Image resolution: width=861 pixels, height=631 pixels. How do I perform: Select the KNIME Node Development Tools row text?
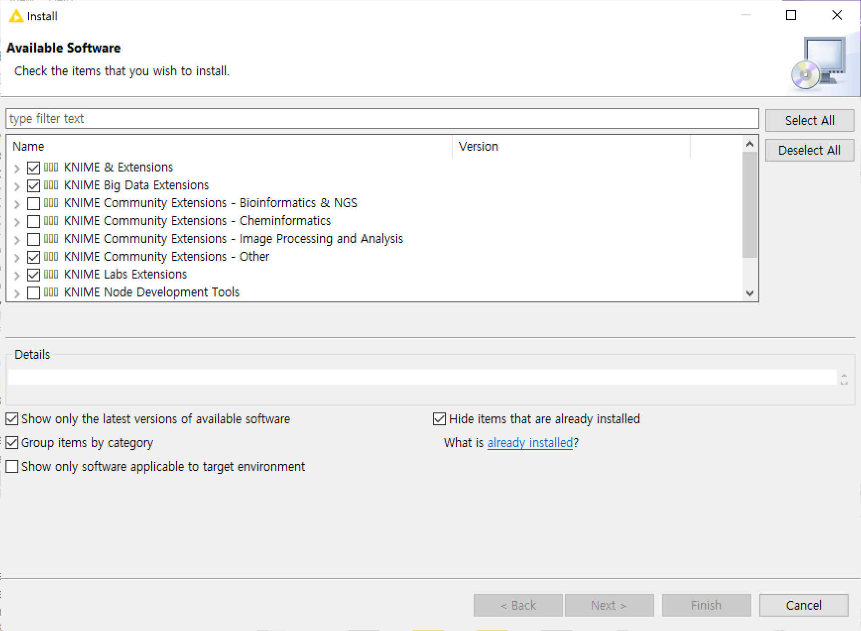coord(152,292)
